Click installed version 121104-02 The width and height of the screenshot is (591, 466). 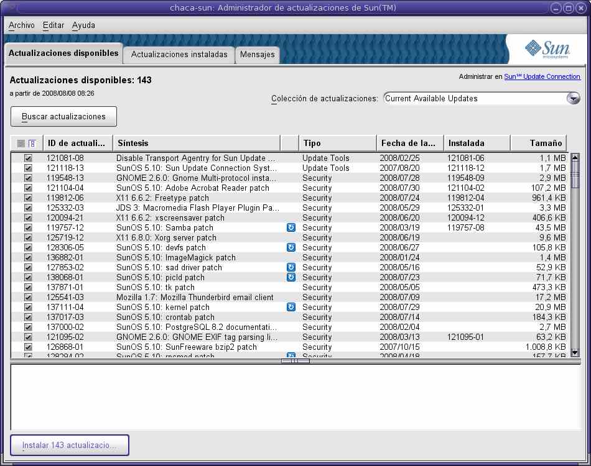point(466,188)
